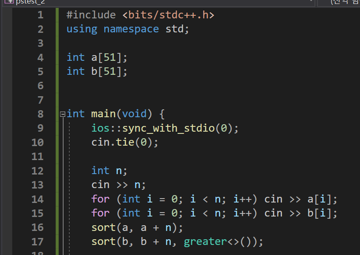Click line number 17 in the gutter

click(x=37, y=242)
